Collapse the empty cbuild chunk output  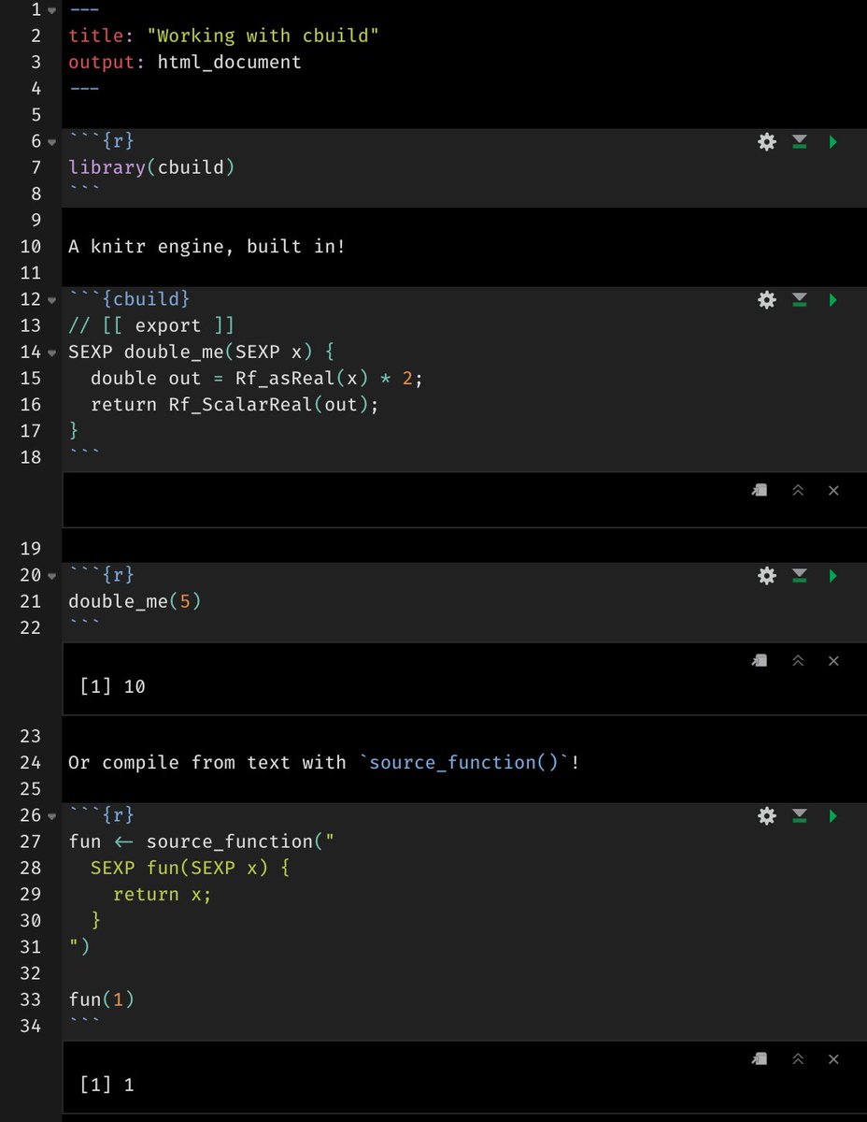coord(798,490)
